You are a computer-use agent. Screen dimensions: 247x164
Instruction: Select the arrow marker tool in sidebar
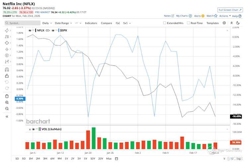pyautogui.click(x=7, y=49)
